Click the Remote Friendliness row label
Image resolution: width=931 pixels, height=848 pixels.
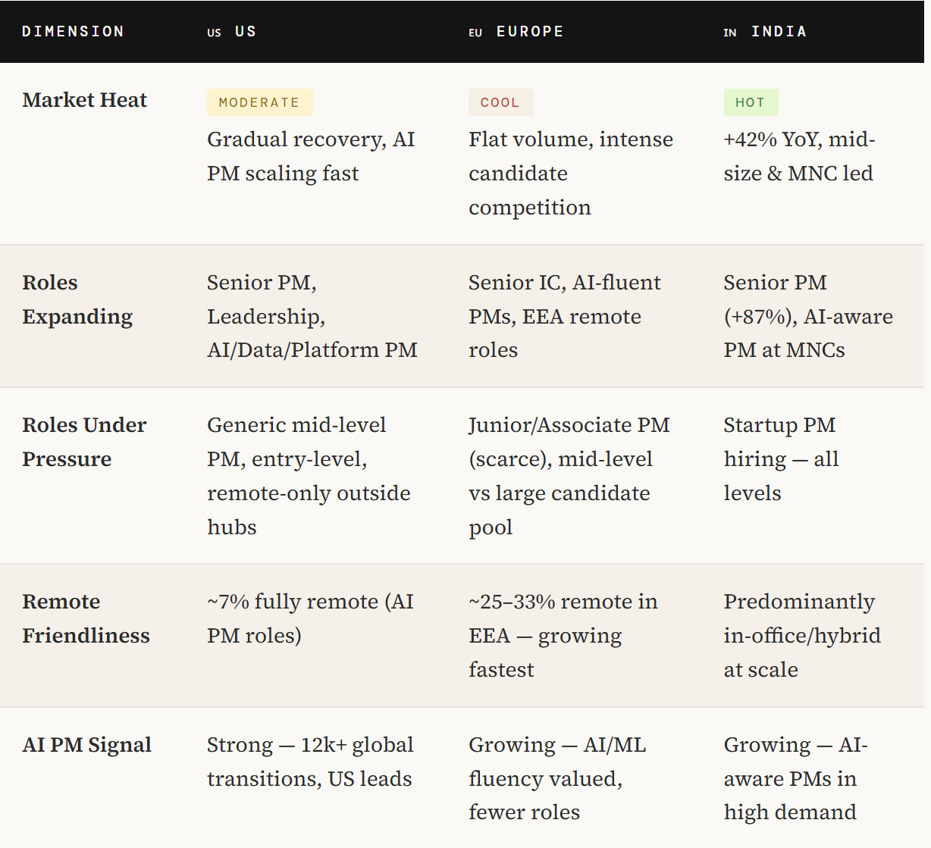coord(86,618)
